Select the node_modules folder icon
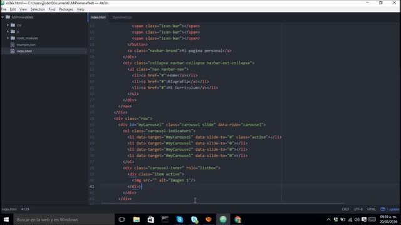The image size is (401, 225). [13, 37]
